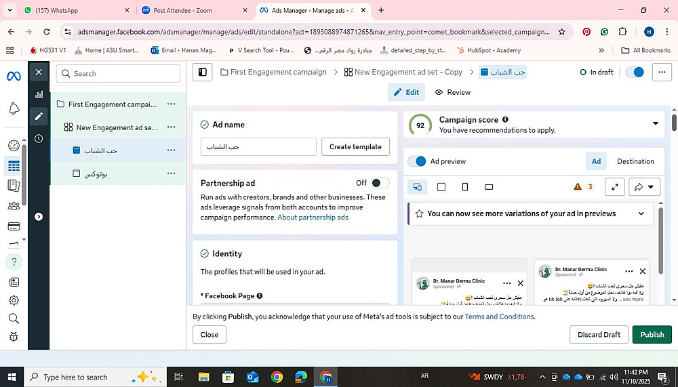Toggle the ad on/off switch in header

click(635, 73)
